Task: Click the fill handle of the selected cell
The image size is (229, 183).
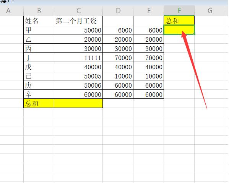Action: tap(194, 34)
